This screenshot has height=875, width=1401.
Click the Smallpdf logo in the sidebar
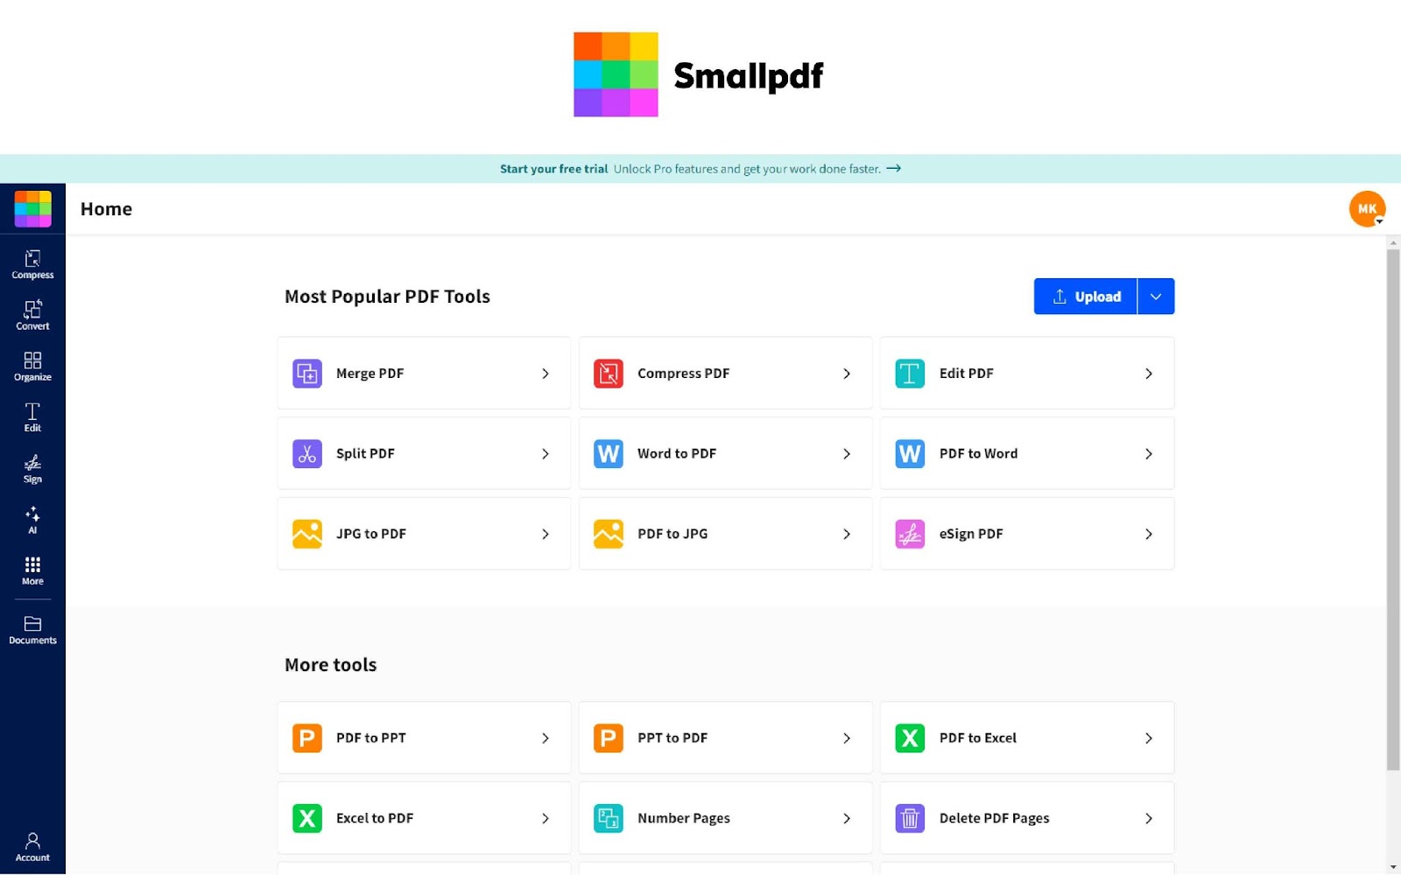(x=32, y=209)
